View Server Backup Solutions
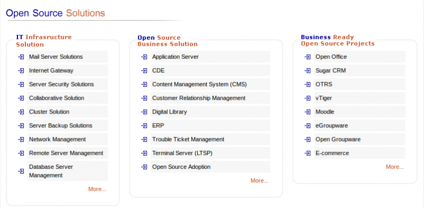The height and width of the screenshot is (208, 424). (60, 126)
